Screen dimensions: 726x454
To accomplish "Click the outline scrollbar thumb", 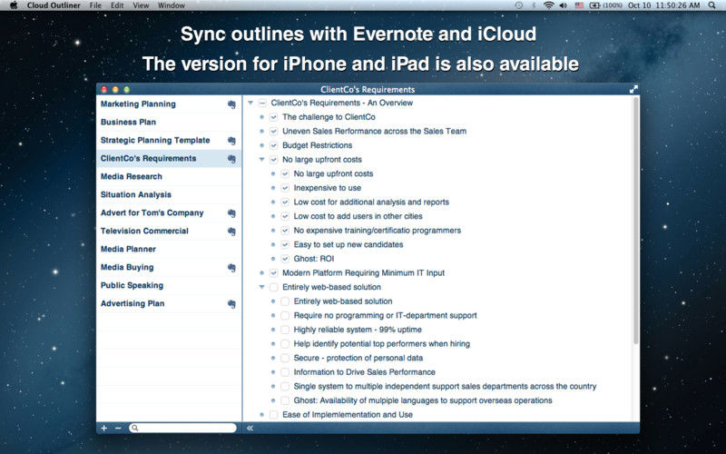I will click(636, 221).
